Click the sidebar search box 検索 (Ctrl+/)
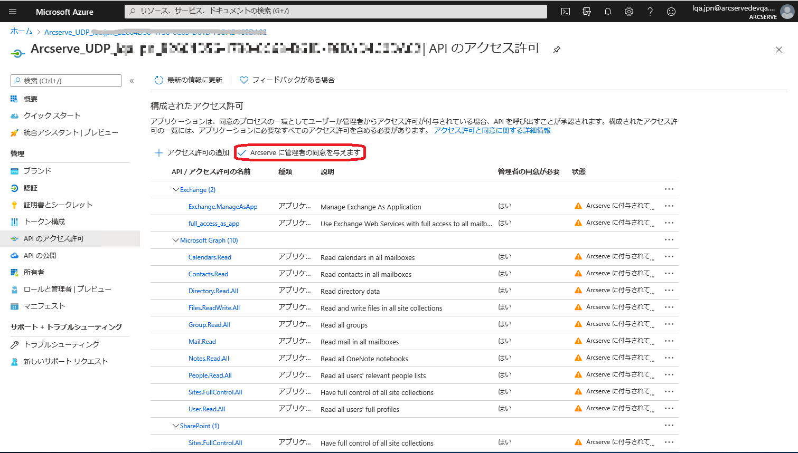Image resolution: width=798 pixels, height=453 pixels. [66, 81]
